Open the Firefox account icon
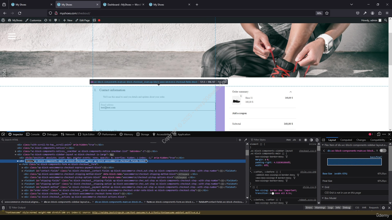The width and height of the screenshot is (392, 220). coord(372,13)
